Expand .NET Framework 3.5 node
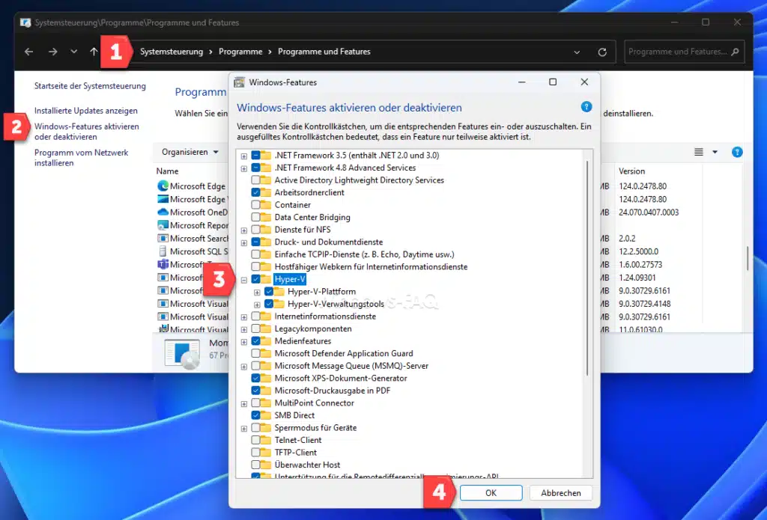Screen dimensions: 767x520 (243, 156)
